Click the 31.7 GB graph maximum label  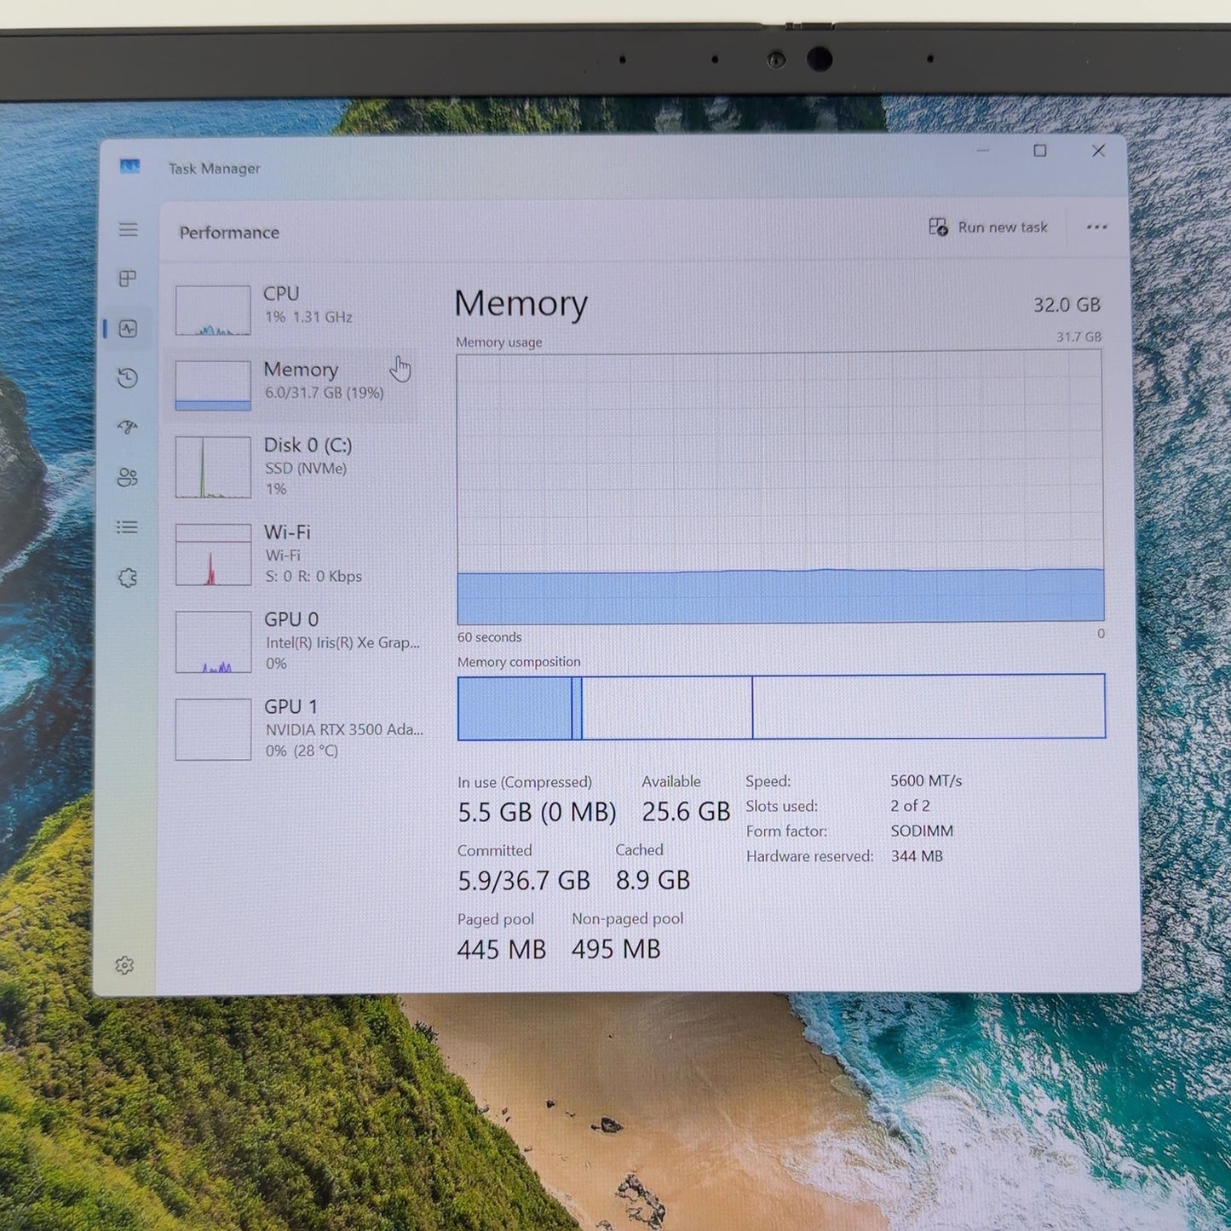click(1079, 337)
